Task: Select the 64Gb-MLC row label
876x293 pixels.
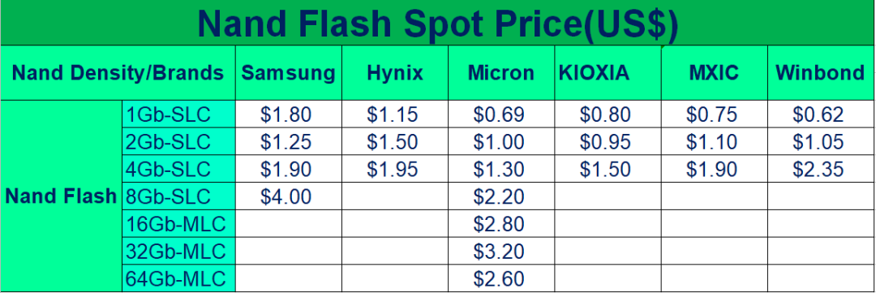Action: click(178, 278)
